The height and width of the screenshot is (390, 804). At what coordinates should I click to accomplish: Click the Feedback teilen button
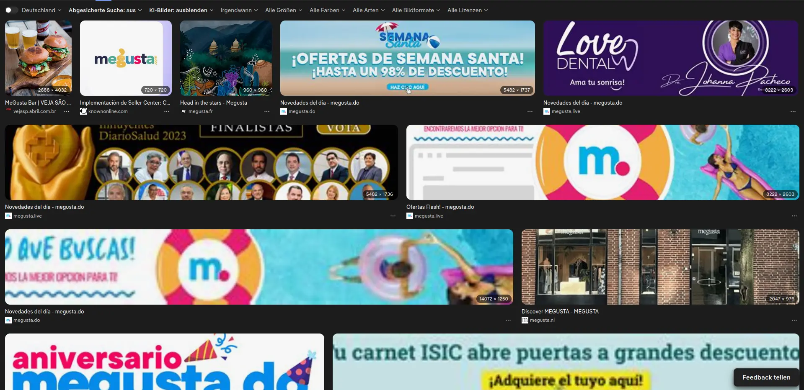(x=766, y=377)
